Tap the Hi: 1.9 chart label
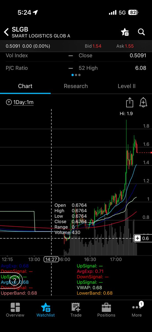The width and height of the screenshot is (152, 332). pyautogui.click(x=126, y=113)
